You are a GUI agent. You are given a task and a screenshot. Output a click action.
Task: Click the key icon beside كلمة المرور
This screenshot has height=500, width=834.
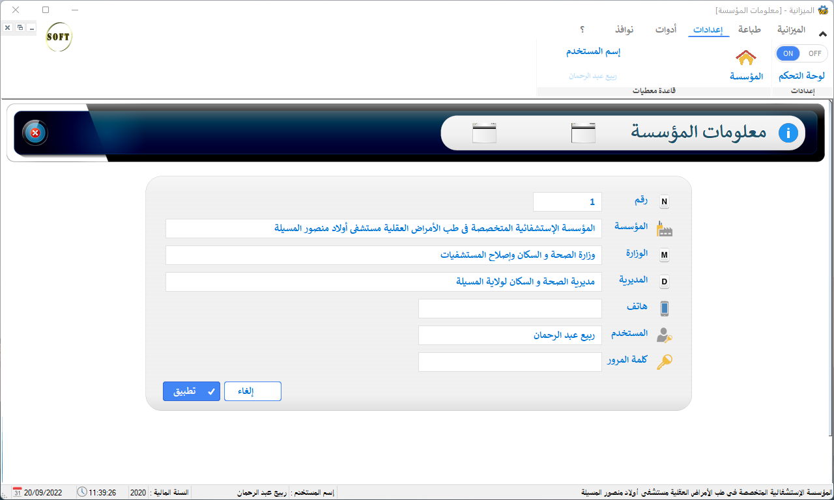pyautogui.click(x=664, y=362)
